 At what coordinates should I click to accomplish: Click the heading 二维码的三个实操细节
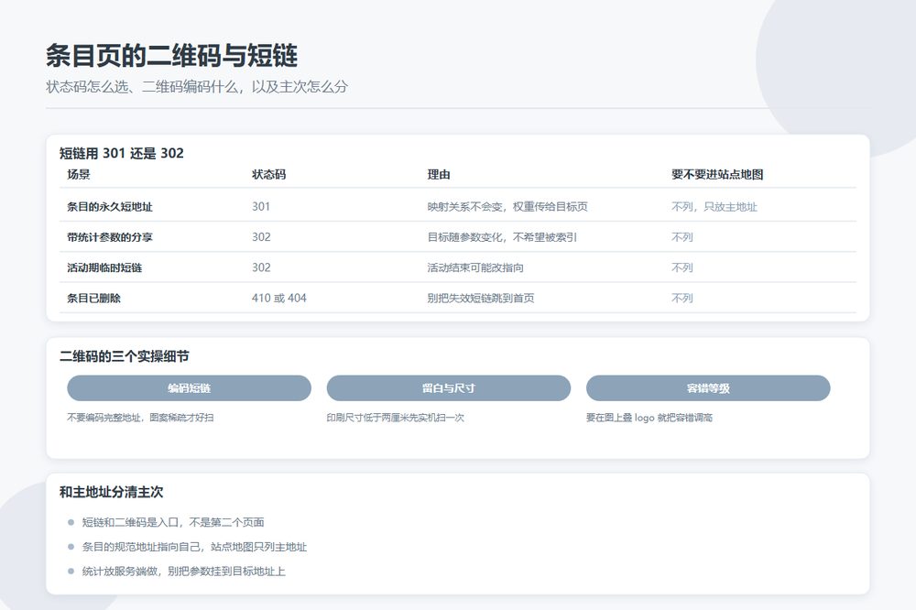point(124,356)
